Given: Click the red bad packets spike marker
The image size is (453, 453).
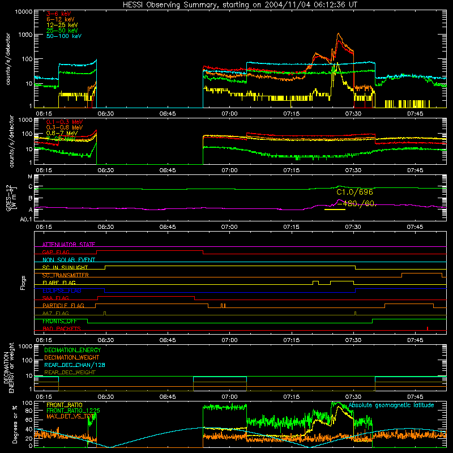Looking at the screenshot, I should (x=428, y=328).
